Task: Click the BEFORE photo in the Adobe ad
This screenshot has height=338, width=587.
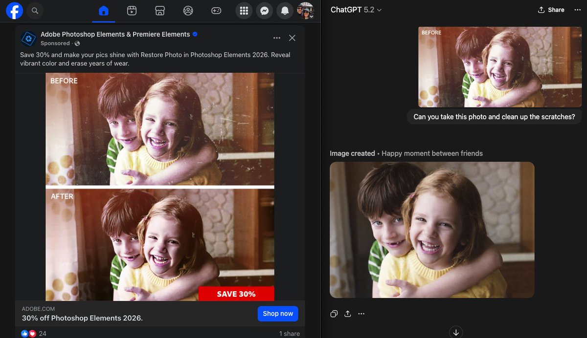Action: coord(160,129)
